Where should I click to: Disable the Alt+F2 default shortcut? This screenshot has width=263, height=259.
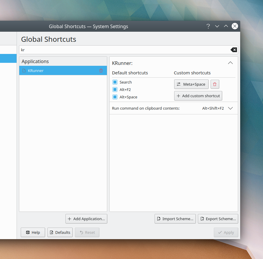[x=115, y=89]
